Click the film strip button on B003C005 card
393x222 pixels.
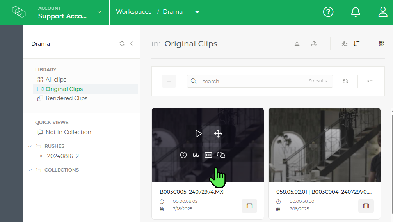249,206
